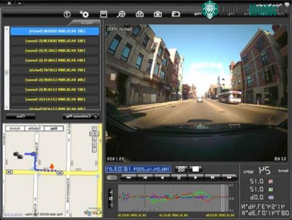The width and height of the screenshot is (292, 220).
Task: Open the Terms of Use link on the map
Action: 13,215
